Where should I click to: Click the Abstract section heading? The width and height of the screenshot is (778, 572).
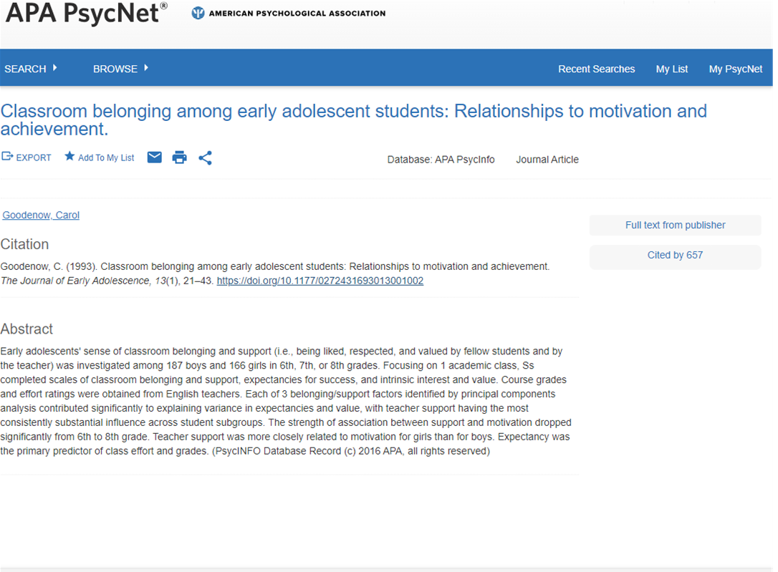(27, 329)
